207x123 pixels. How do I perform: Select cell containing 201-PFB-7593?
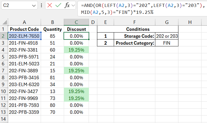[25, 105]
